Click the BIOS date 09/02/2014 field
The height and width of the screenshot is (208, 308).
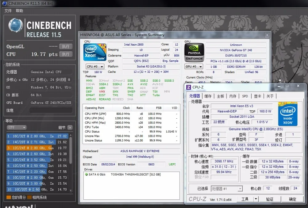108,164
